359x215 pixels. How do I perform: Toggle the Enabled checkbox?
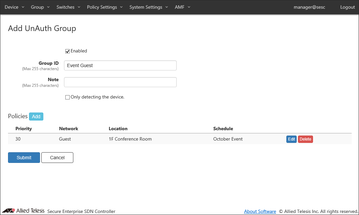click(68, 51)
